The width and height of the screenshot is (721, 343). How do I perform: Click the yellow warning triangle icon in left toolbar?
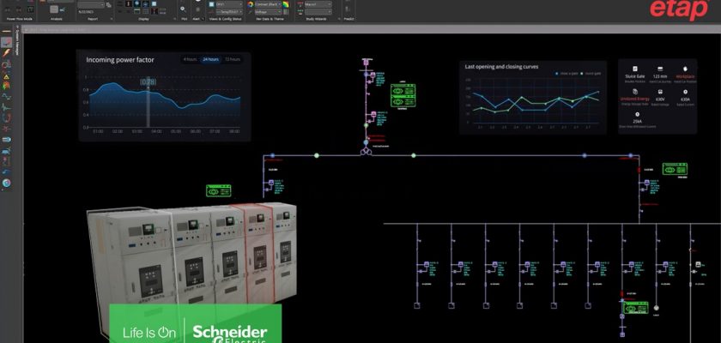[7, 75]
